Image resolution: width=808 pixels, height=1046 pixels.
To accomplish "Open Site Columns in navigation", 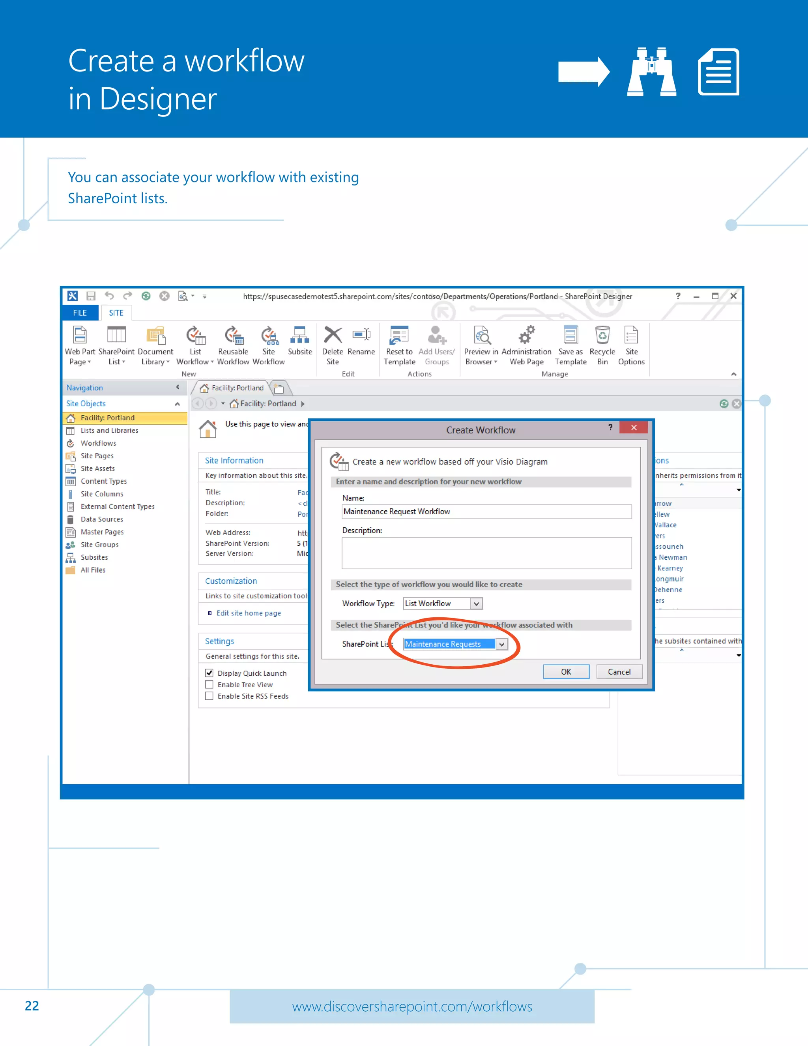I will (x=101, y=494).
